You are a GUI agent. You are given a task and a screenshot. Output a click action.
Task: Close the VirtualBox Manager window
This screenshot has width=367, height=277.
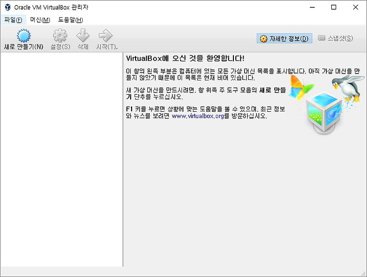(356, 7)
